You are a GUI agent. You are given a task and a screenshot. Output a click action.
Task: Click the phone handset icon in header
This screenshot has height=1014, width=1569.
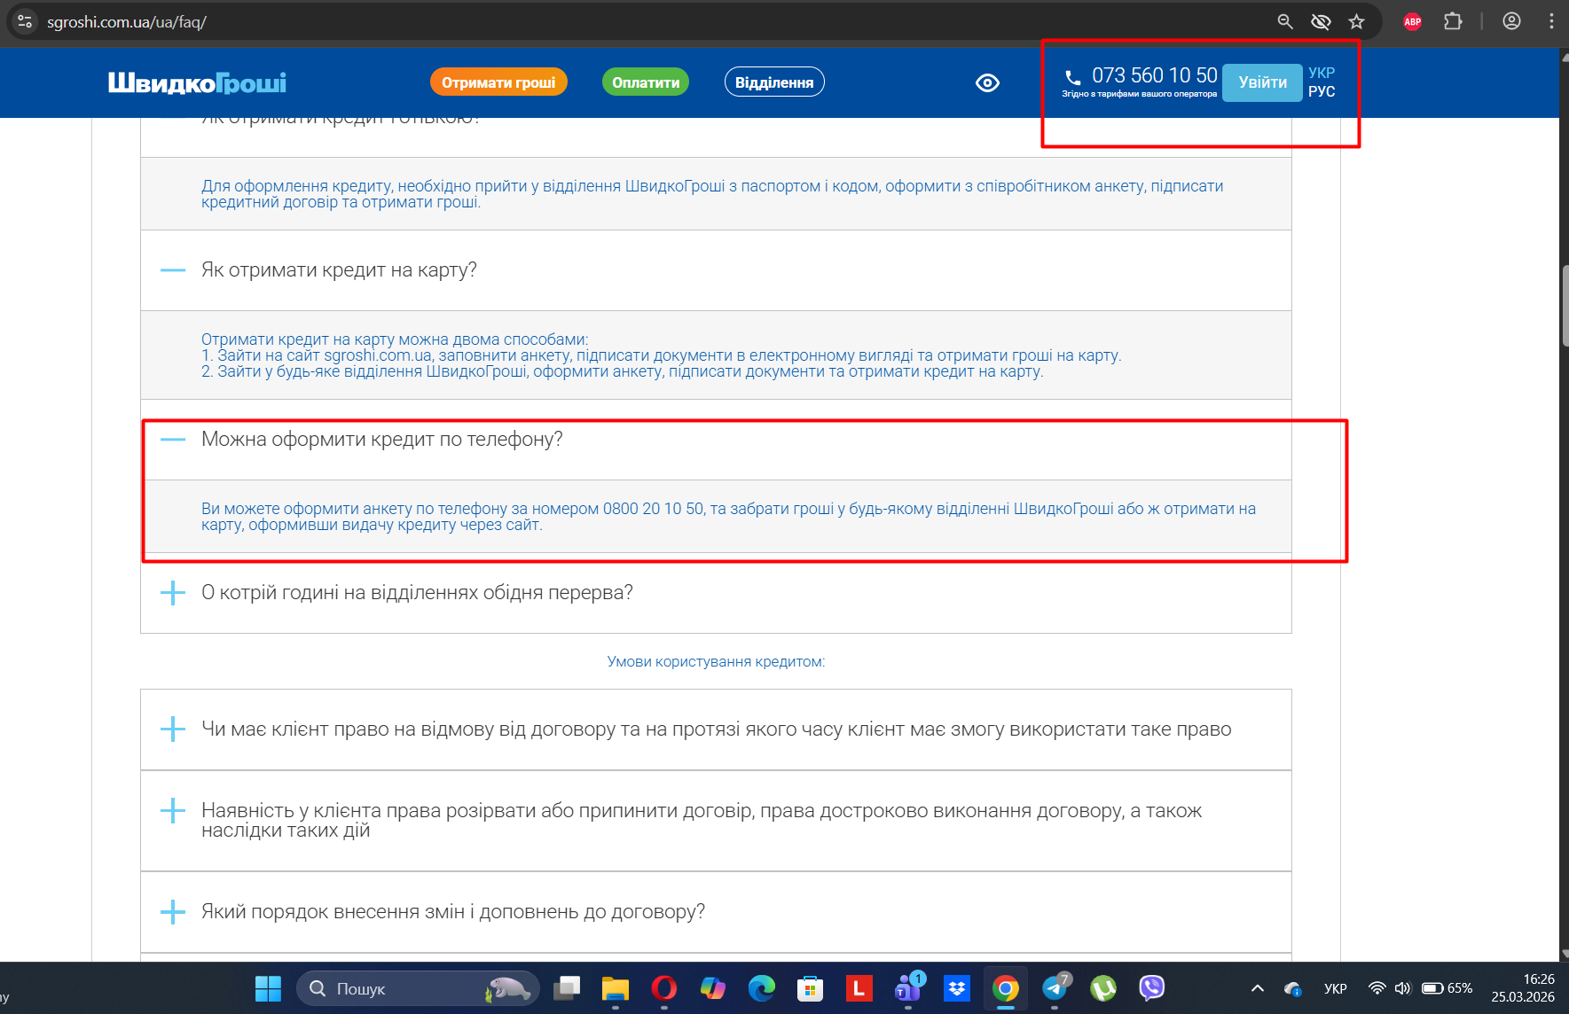[x=1073, y=77]
